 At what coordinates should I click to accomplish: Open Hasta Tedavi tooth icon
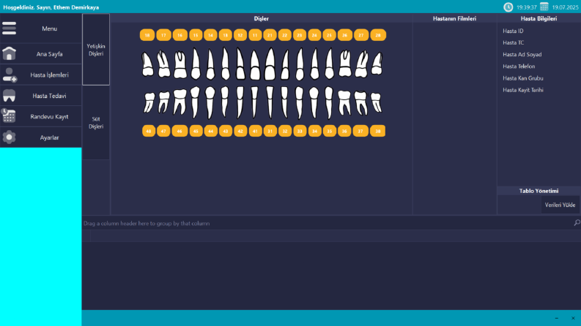[x=9, y=96]
